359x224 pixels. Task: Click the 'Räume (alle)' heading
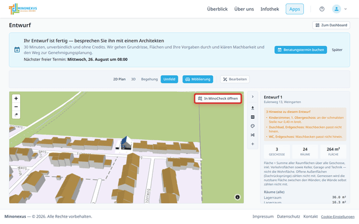[274, 192]
